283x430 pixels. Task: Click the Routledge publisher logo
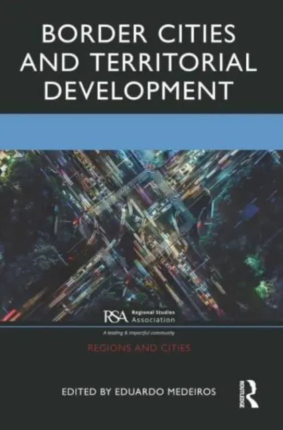pos(249,394)
